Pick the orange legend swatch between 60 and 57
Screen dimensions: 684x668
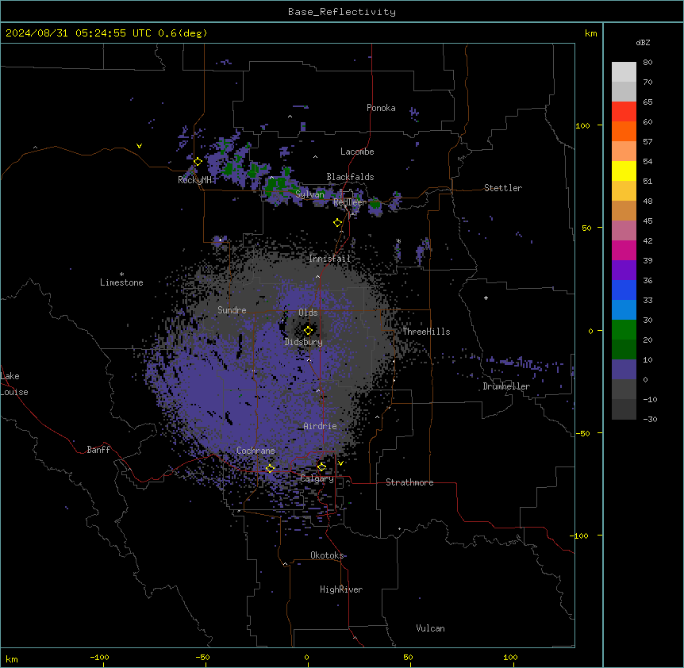coord(624,131)
